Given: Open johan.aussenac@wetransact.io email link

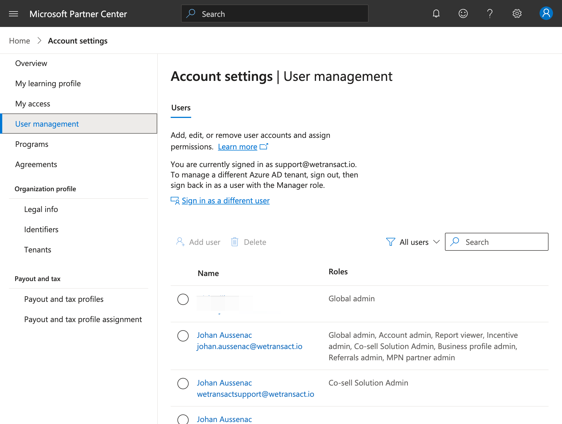Looking at the screenshot, I should 250,346.
